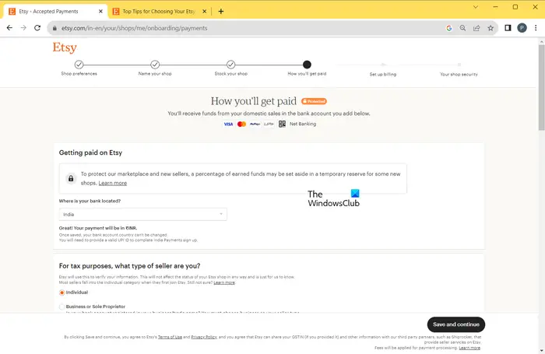545x354 pixels.
Task: Click the Net Banking label
Action: point(303,124)
